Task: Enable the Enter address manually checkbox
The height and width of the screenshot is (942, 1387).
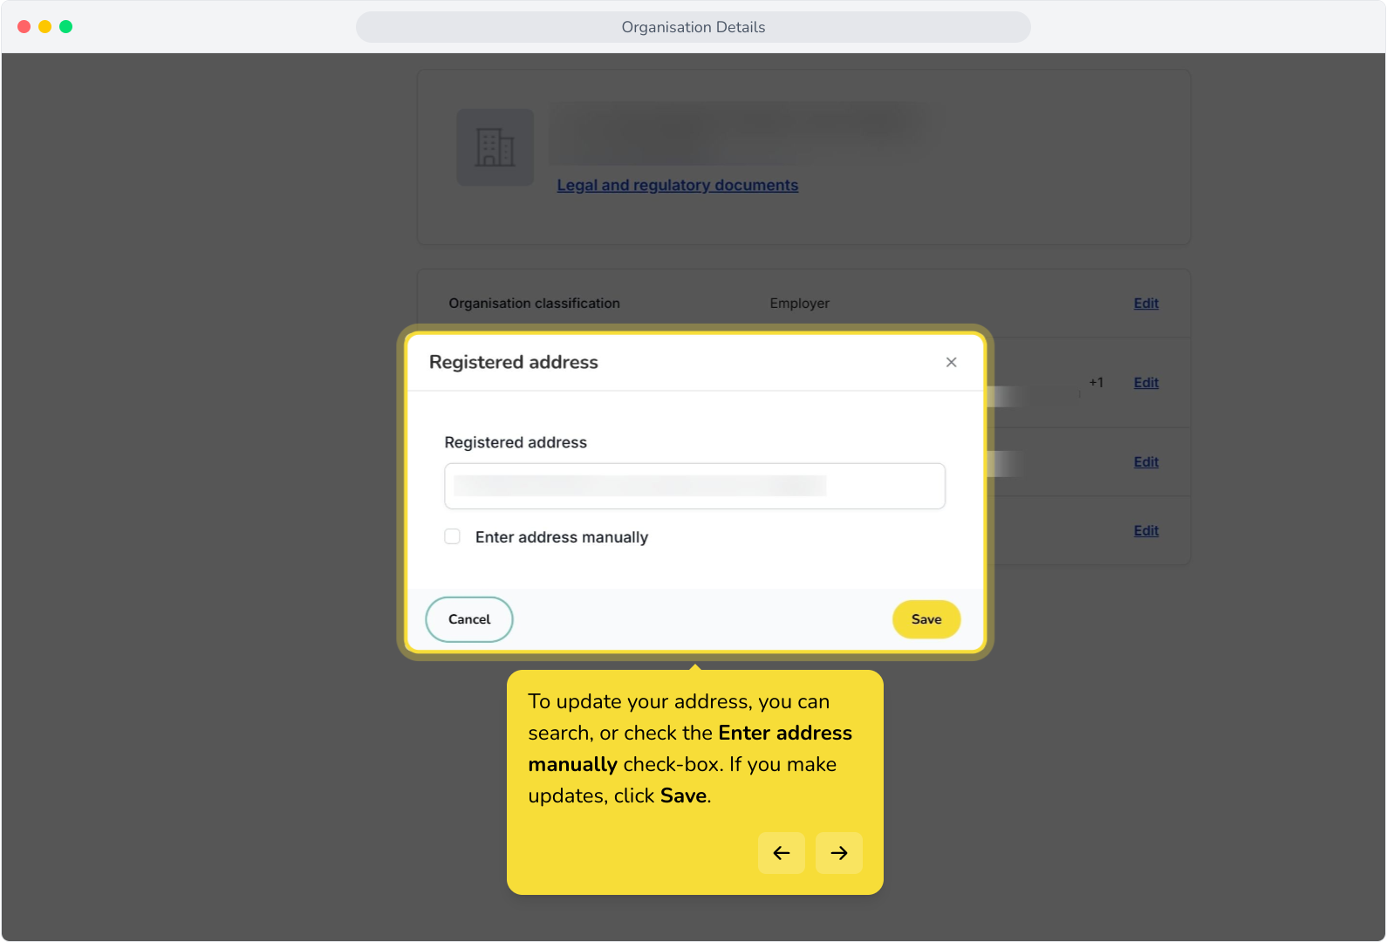Action: point(452,536)
